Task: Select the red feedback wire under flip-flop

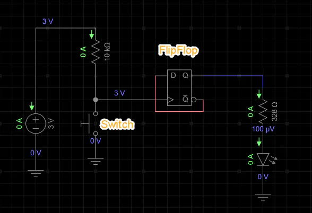Action: pos(179,111)
